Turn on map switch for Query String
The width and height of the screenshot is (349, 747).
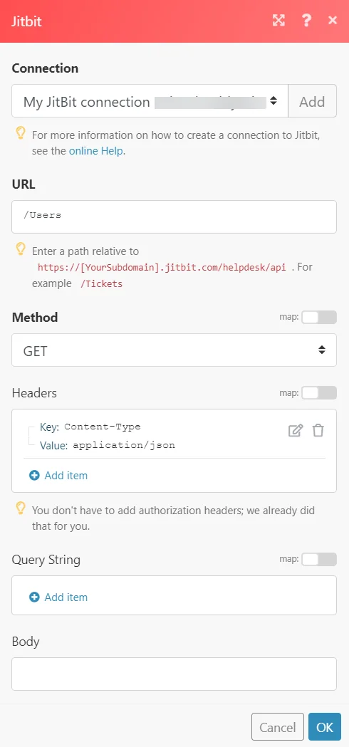319,559
